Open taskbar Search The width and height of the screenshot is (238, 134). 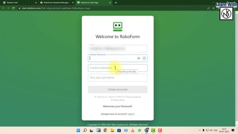(x=85, y=130)
